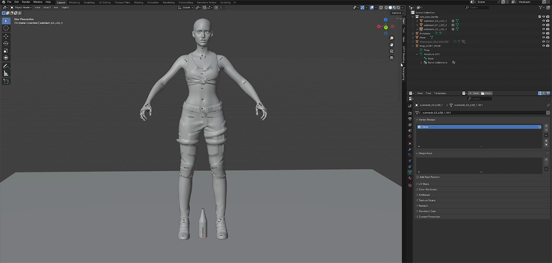
Task: Enable the Add Rest Position checkbox
Action: 417,177
